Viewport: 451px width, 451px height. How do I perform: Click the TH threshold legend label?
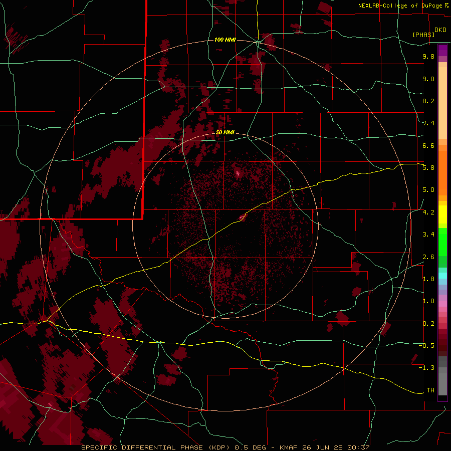[x=430, y=390]
